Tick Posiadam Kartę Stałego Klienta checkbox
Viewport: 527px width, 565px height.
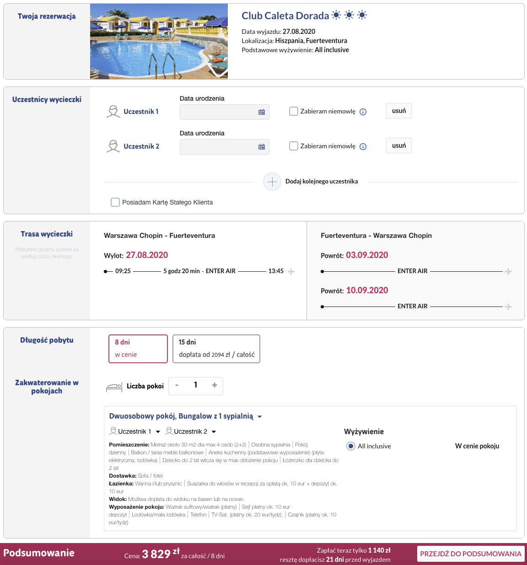pos(115,202)
